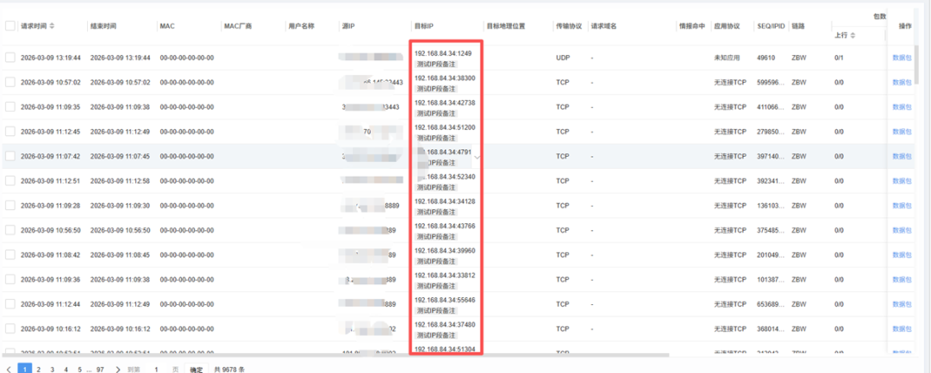This screenshot has width=931, height=373.
Task: Click the 传输协议 column header
Action: [x=567, y=26]
